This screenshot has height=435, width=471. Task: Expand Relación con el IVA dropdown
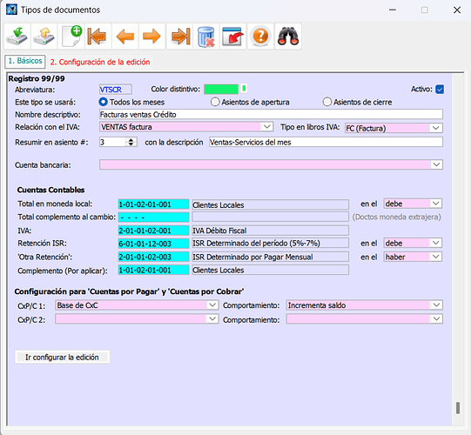[x=266, y=127]
